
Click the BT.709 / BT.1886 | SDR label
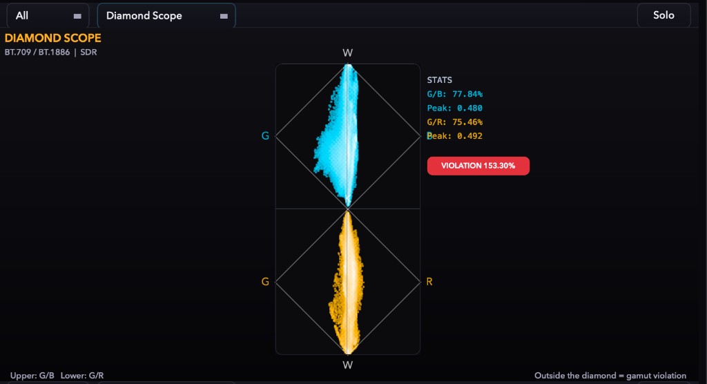[x=50, y=52]
